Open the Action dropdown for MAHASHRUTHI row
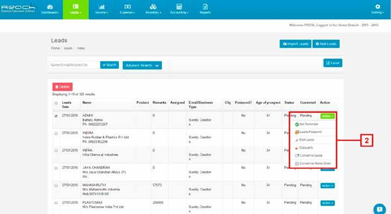 point(327,185)
